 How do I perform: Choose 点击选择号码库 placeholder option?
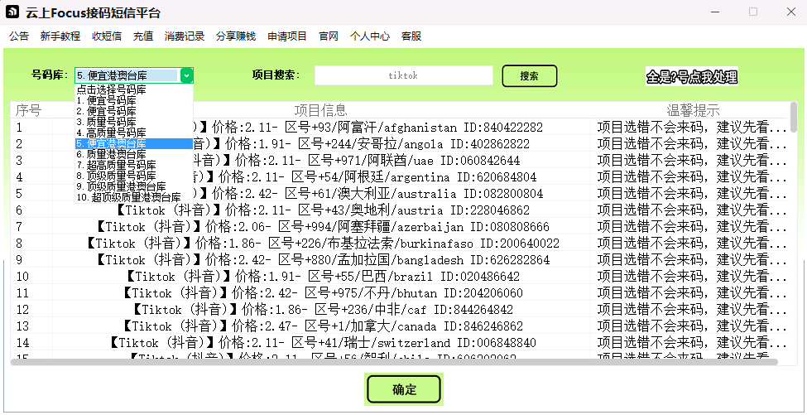tap(112, 89)
